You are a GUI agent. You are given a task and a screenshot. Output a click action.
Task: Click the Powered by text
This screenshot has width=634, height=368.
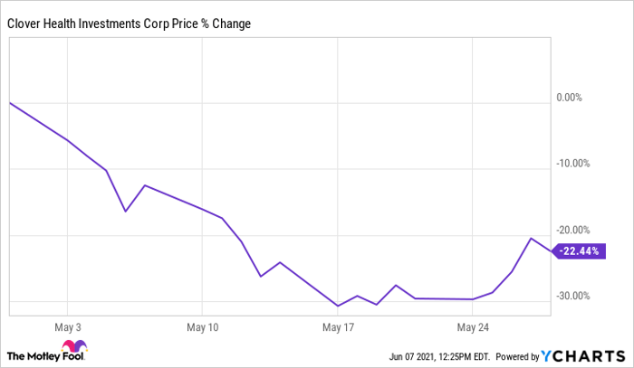[512, 354]
